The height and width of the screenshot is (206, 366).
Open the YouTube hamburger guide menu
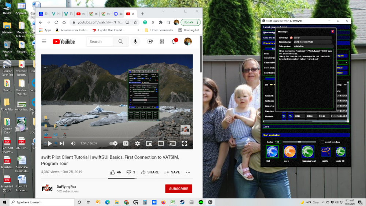(44, 42)
